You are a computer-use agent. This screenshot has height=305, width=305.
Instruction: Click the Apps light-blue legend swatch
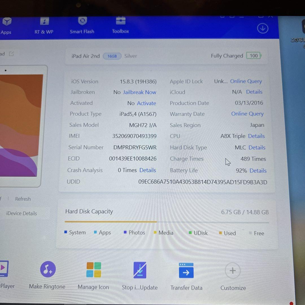pos(95,232)
